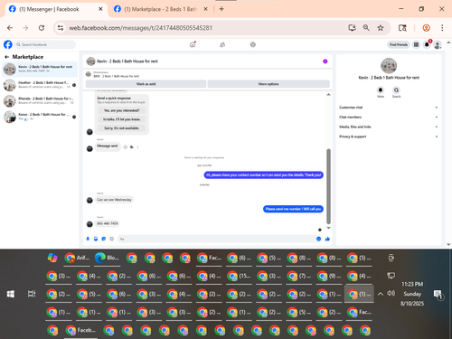Record a voice clip with microphone icon
The image size is (452, 339).
tap(88, 239)
